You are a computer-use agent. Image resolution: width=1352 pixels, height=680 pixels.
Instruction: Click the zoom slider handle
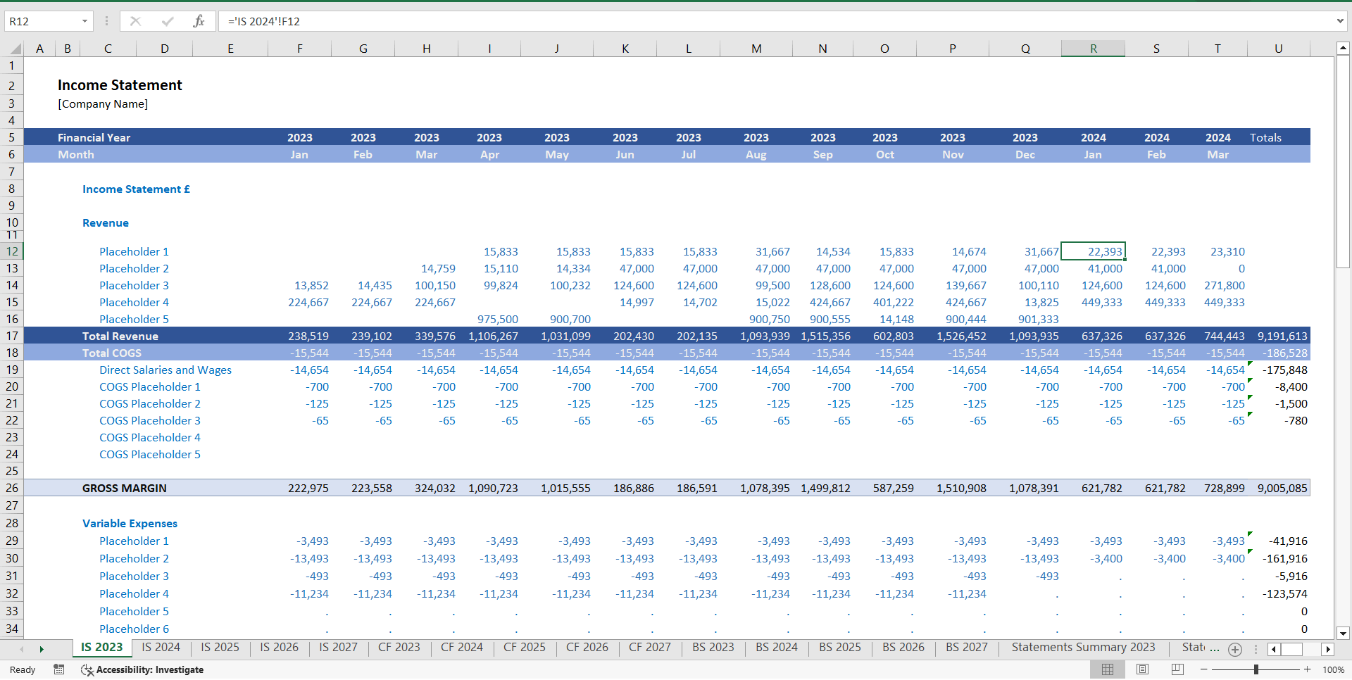click(1256, 669)
